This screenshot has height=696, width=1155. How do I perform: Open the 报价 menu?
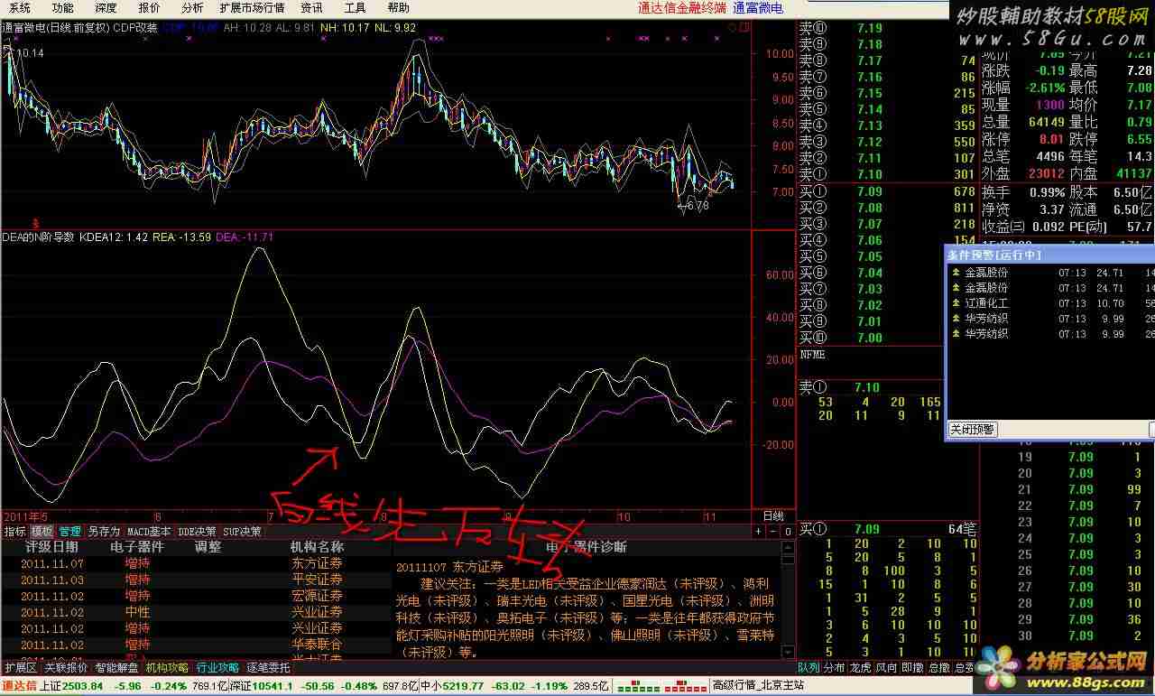pos(150,7)
